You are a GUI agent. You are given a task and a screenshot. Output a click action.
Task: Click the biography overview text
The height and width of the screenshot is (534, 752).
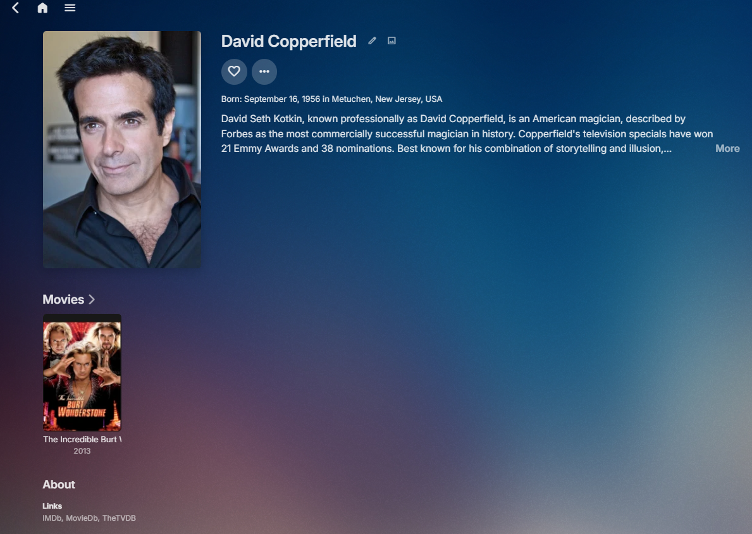(467, 134)
